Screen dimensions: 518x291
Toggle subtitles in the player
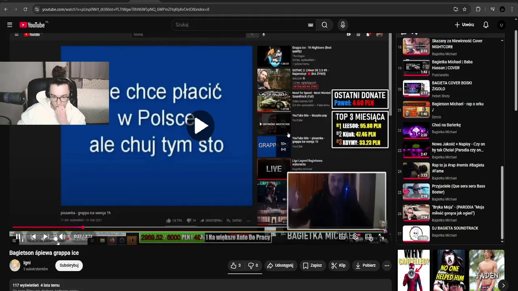point(342,237)
